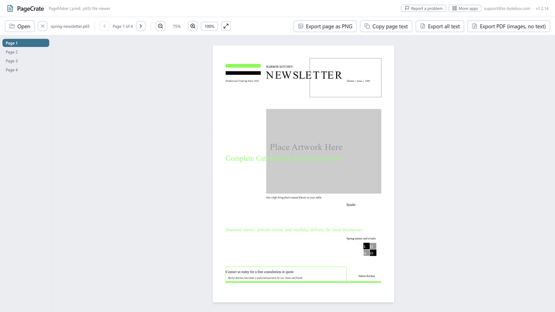The image size is (555, 312).
Task: Click the 75% zoom level text
Action: [176, 26]
